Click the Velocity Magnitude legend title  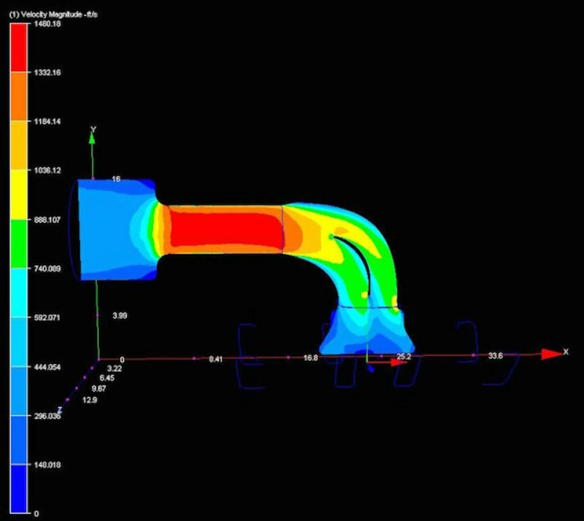pos(54,15)
